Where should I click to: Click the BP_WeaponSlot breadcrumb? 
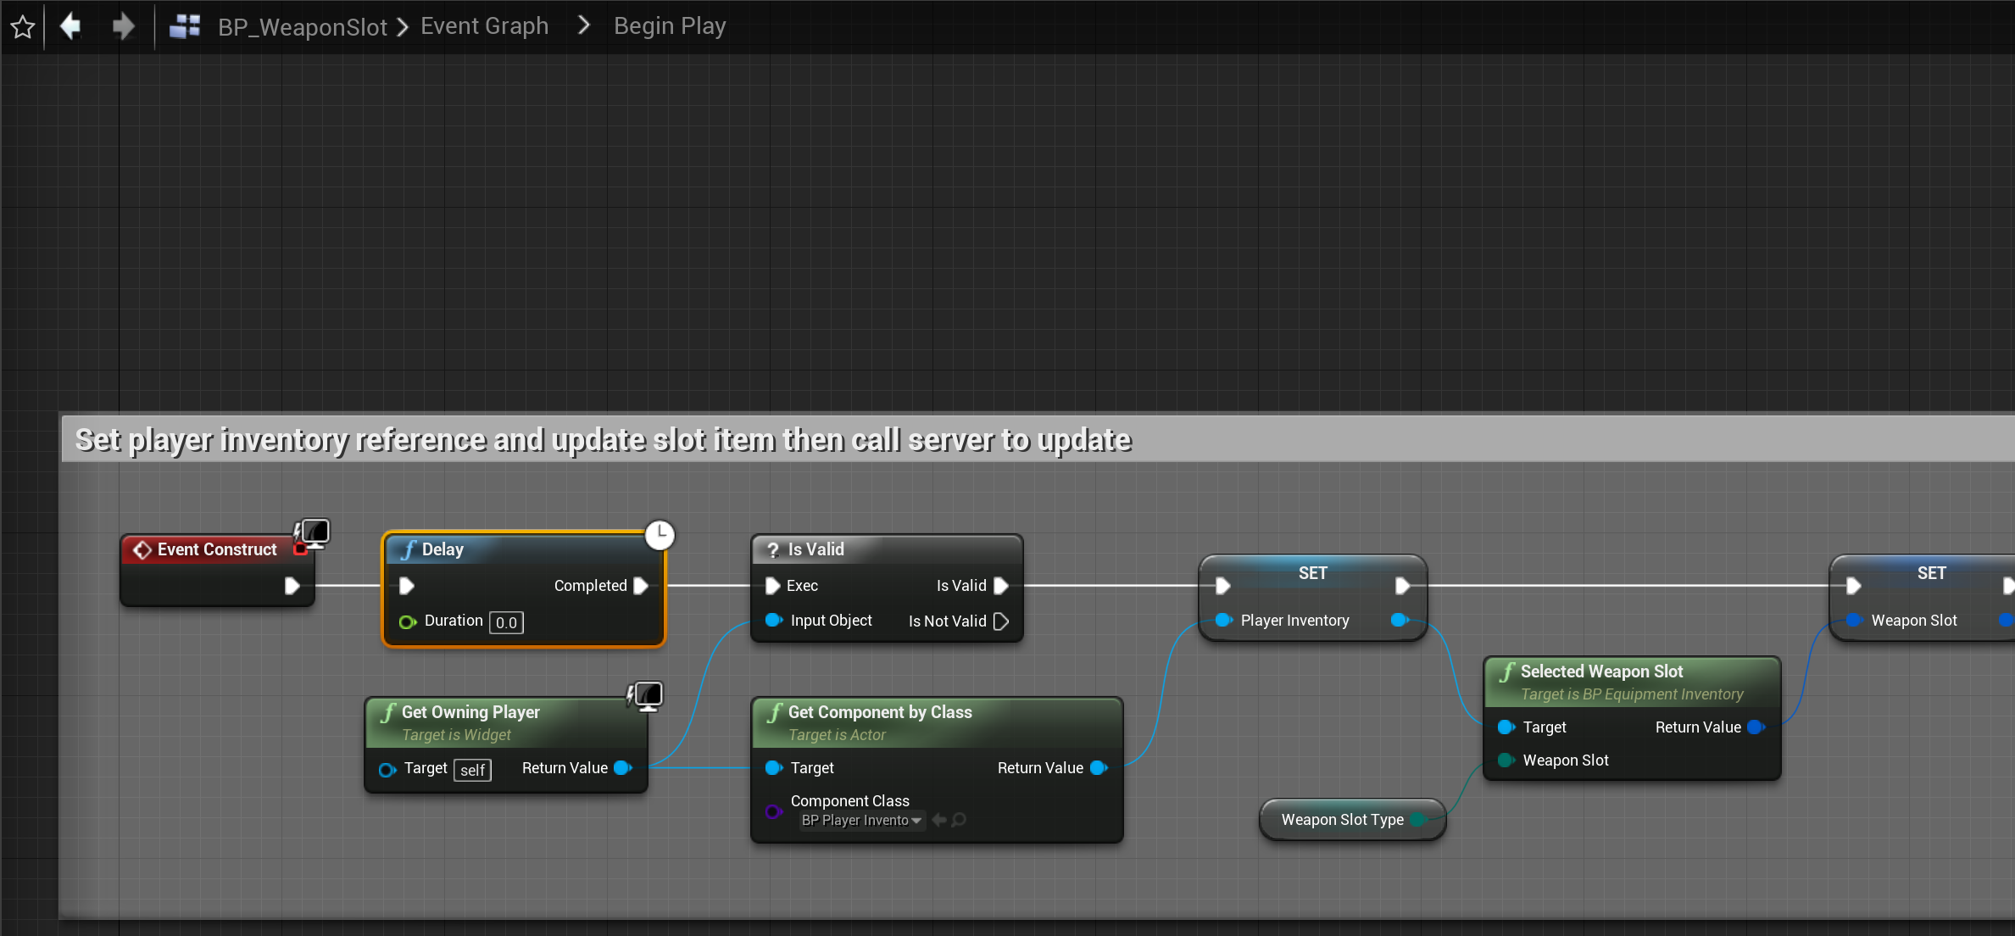pyautogui.click(x=302, y=27)
